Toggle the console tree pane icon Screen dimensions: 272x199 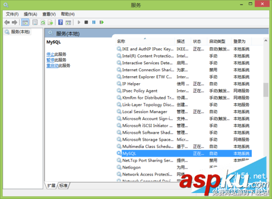(25, 22)
